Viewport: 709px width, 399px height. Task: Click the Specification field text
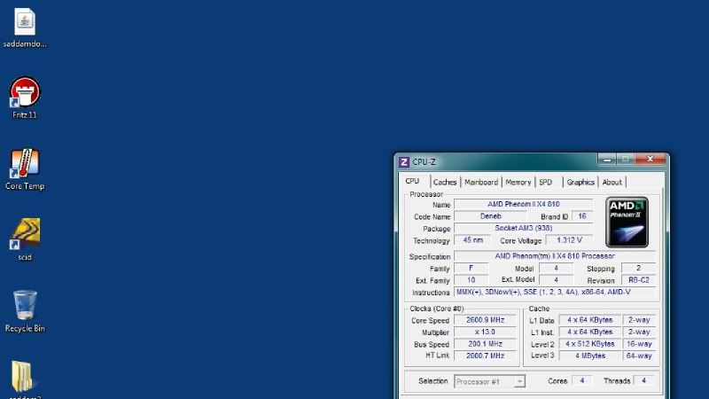pyautogui.click(x=555, y=256)
